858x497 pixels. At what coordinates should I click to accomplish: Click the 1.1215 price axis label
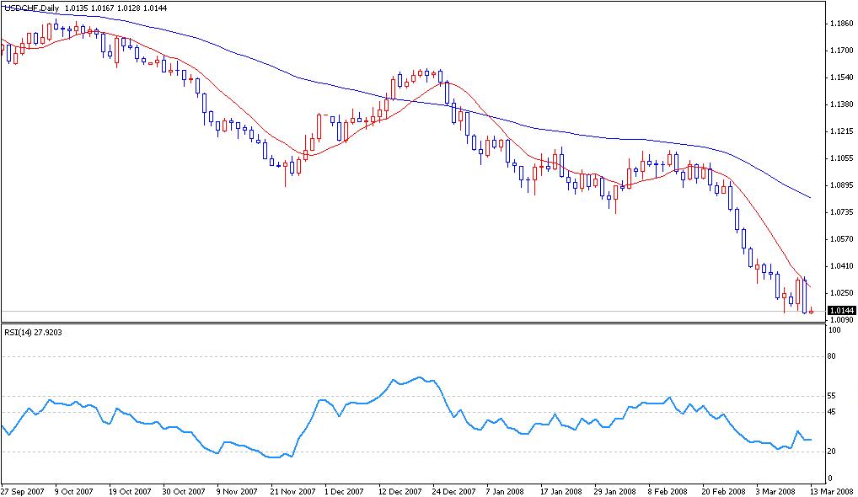[842, 131]
